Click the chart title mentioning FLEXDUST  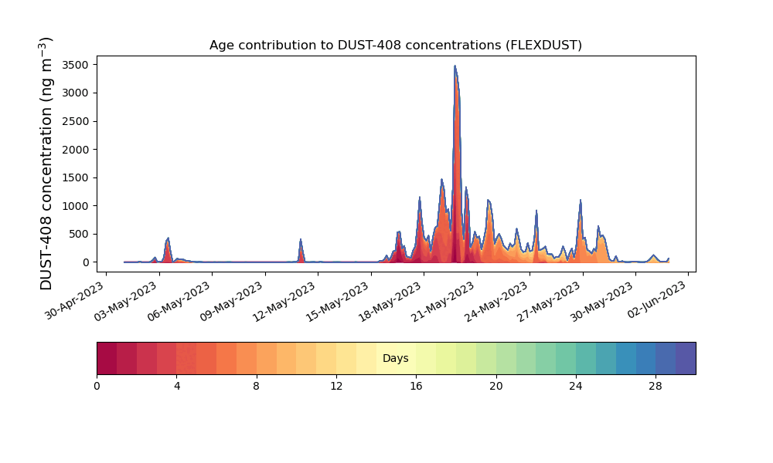click(395, 46)
